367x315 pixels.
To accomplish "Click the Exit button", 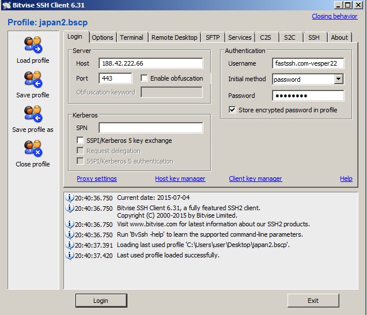I will click(313, 301).
